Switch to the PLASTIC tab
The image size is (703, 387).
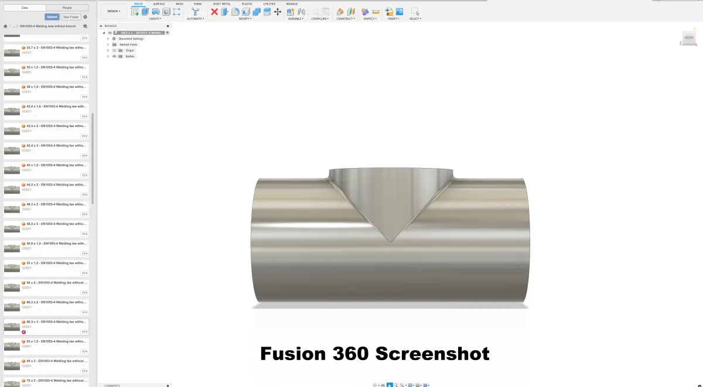pyautogui.click(x=247, y=4)
